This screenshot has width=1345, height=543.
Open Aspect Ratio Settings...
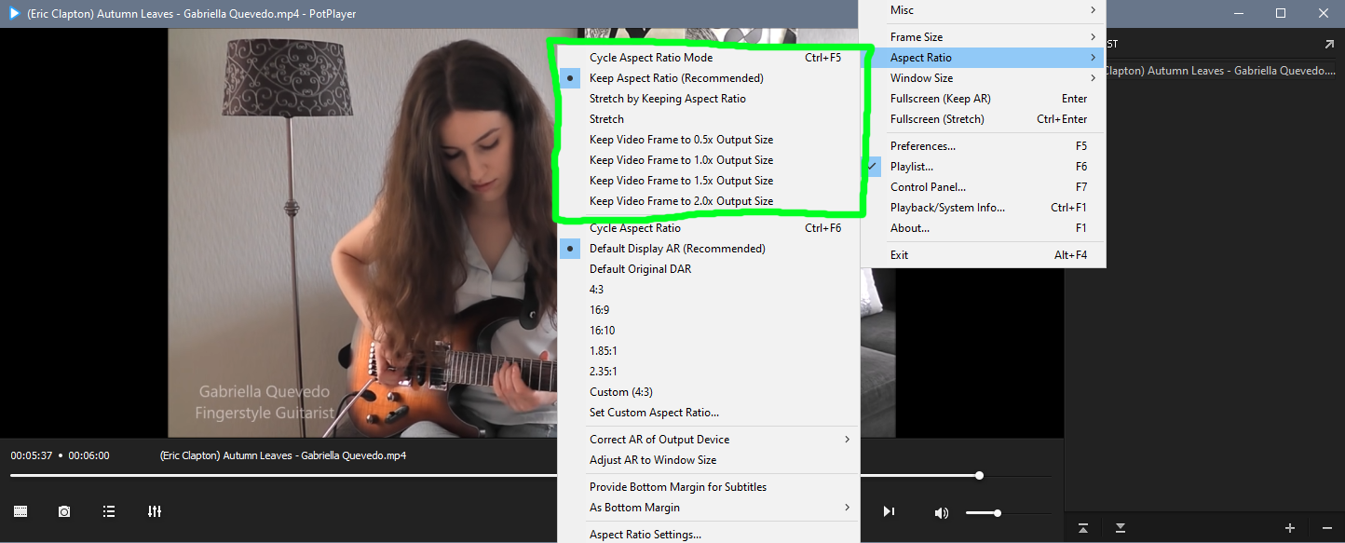(708, 535)
